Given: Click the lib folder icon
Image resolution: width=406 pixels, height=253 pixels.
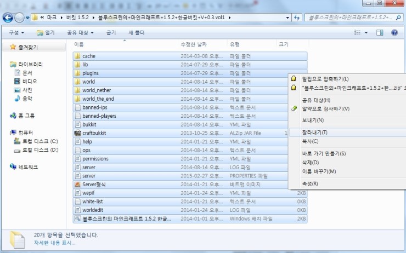Looking at the screenshot, I should (x=77, y=65).
